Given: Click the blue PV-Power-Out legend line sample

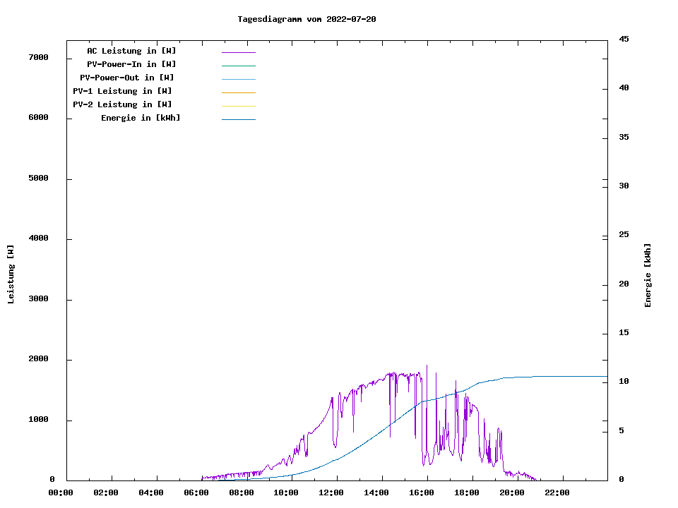Looking at the screenshot, I should [238, 79].
